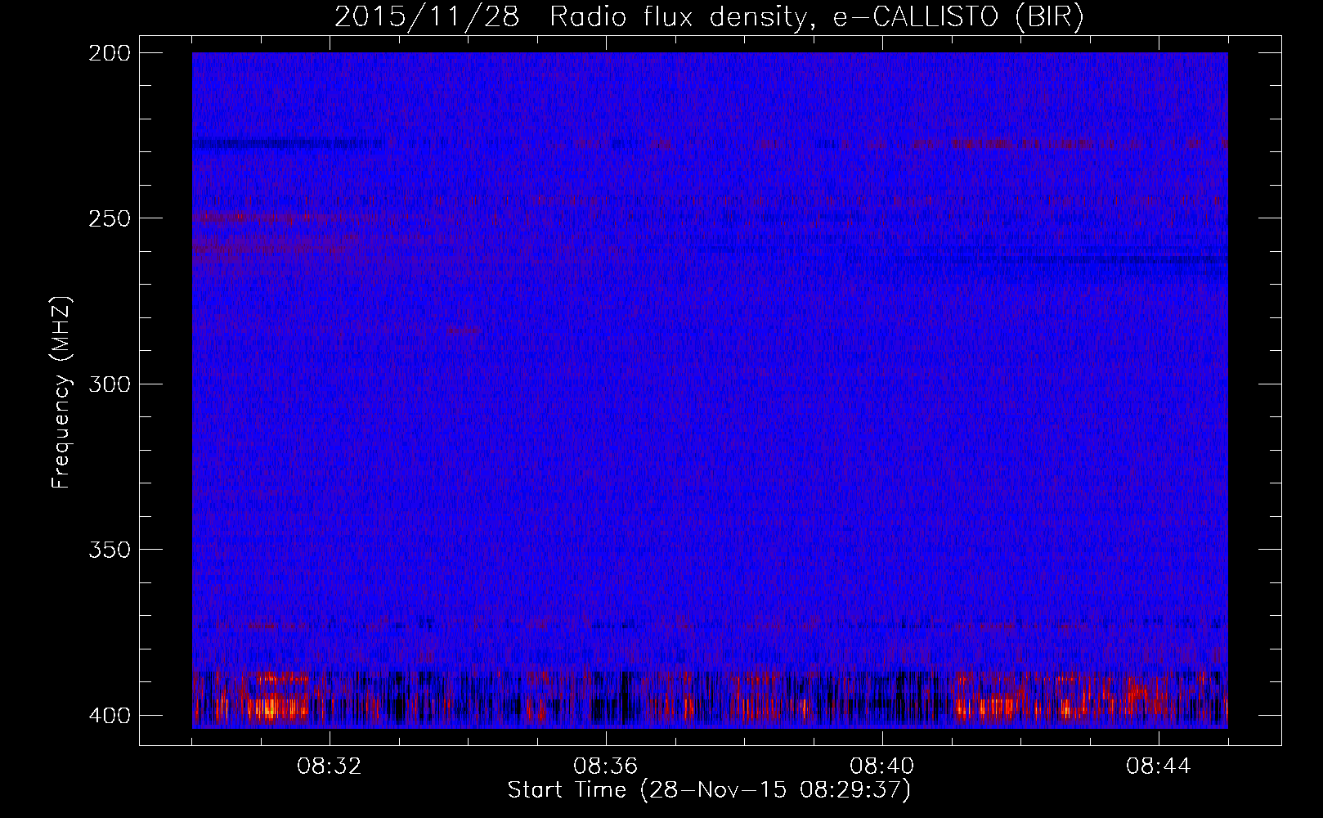Click the "Start Time (28-Nov-15 08:29:37)" axis label
This screenshot has width=1323, height=818.
point(709,790)
